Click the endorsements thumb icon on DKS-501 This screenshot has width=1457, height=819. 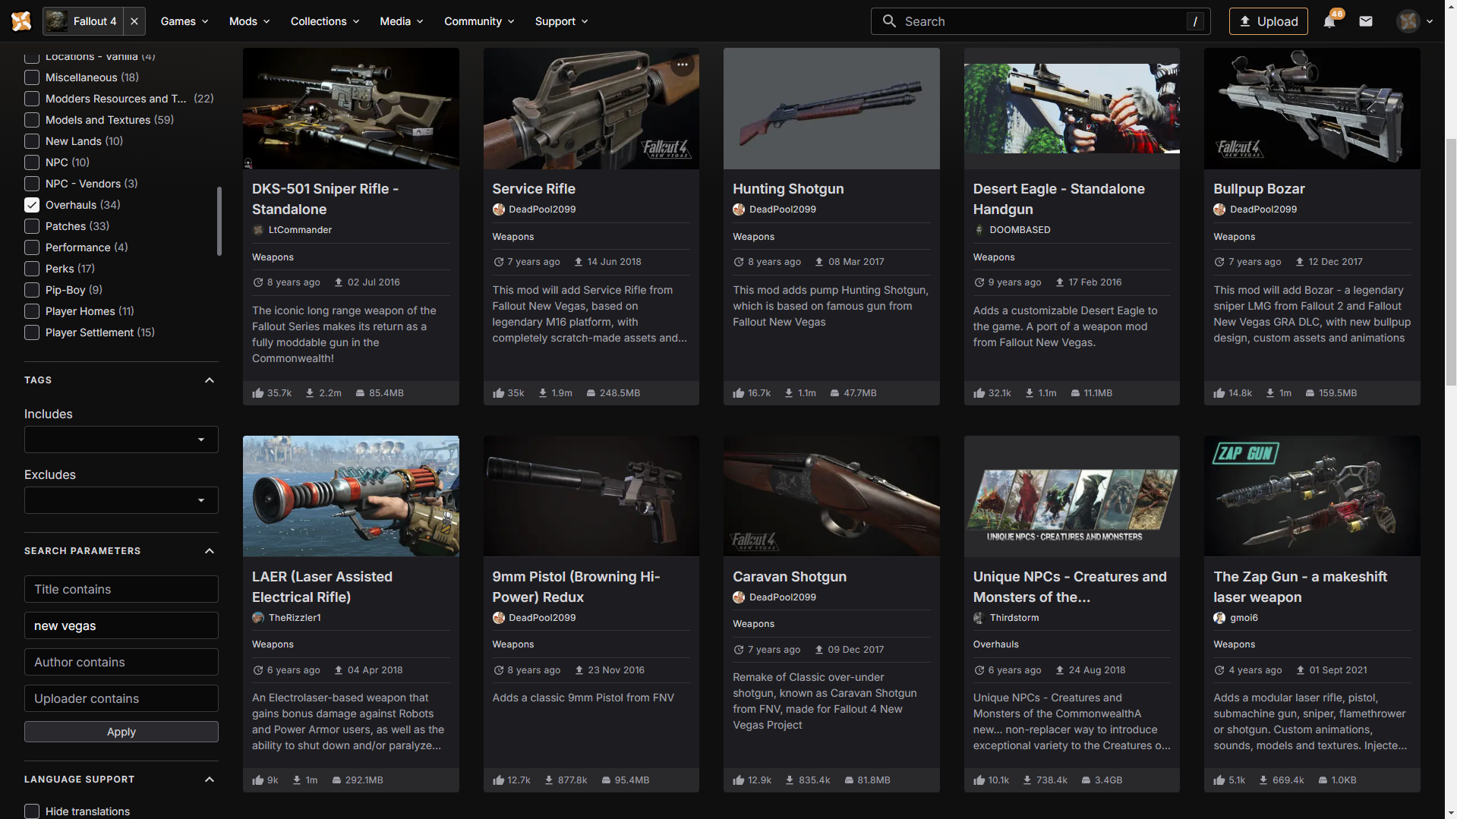[258, 393]
